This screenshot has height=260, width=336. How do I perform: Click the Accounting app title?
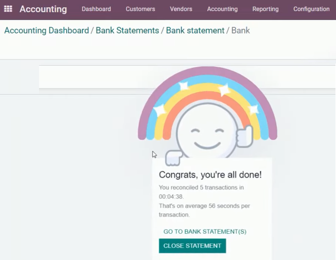(43, 9)
